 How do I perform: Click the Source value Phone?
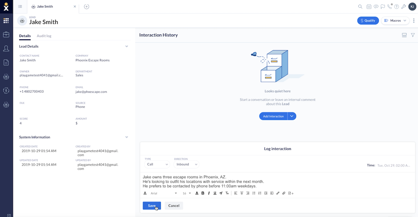[x=80, y=107]
